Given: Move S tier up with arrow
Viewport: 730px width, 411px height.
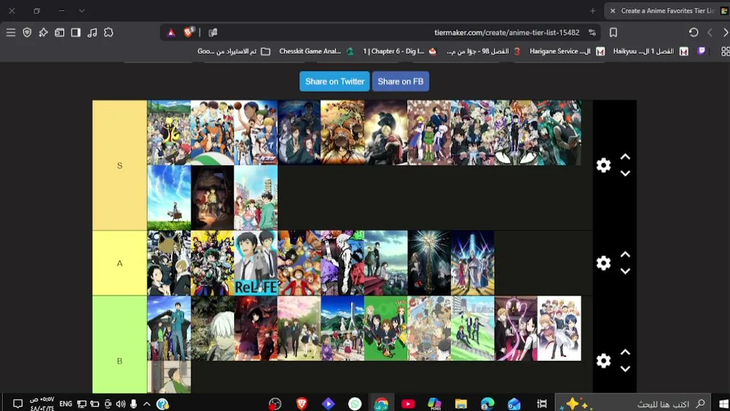Looking at the screenshot, I should (625, 157).
